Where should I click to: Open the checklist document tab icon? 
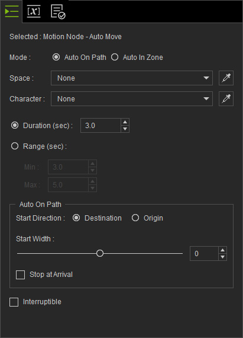pos(58,12)
